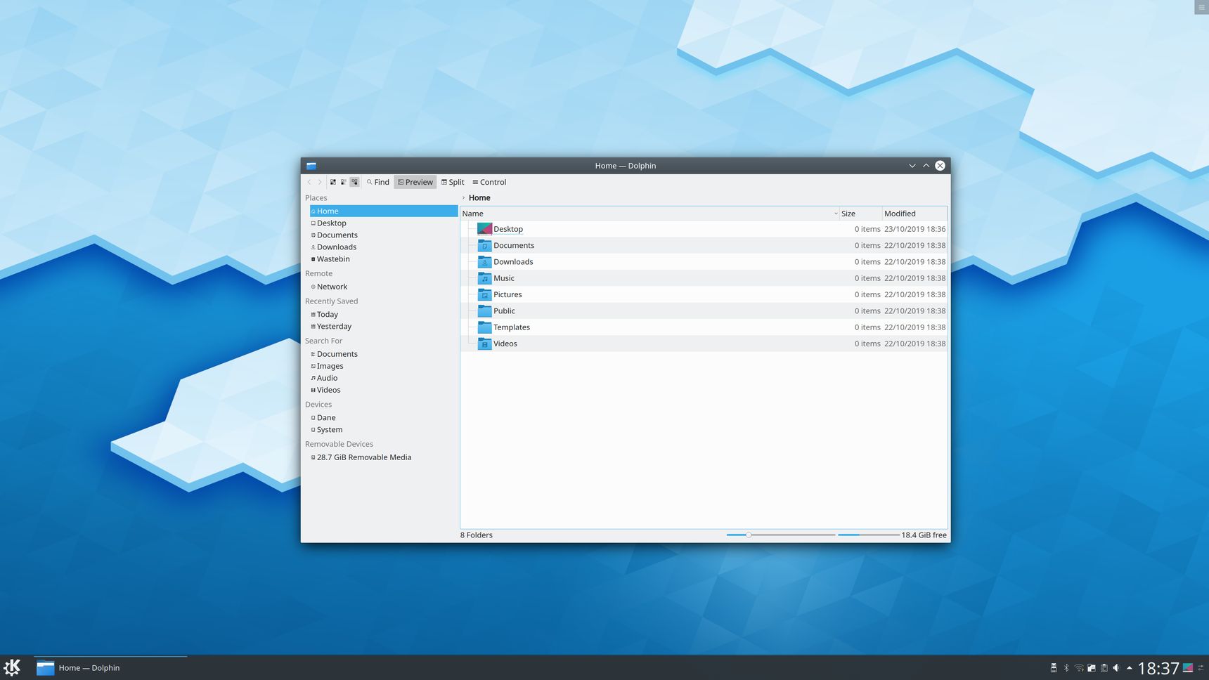Open Documents under Places
Screen dimensions: 1209x680
tap(384, 235)
